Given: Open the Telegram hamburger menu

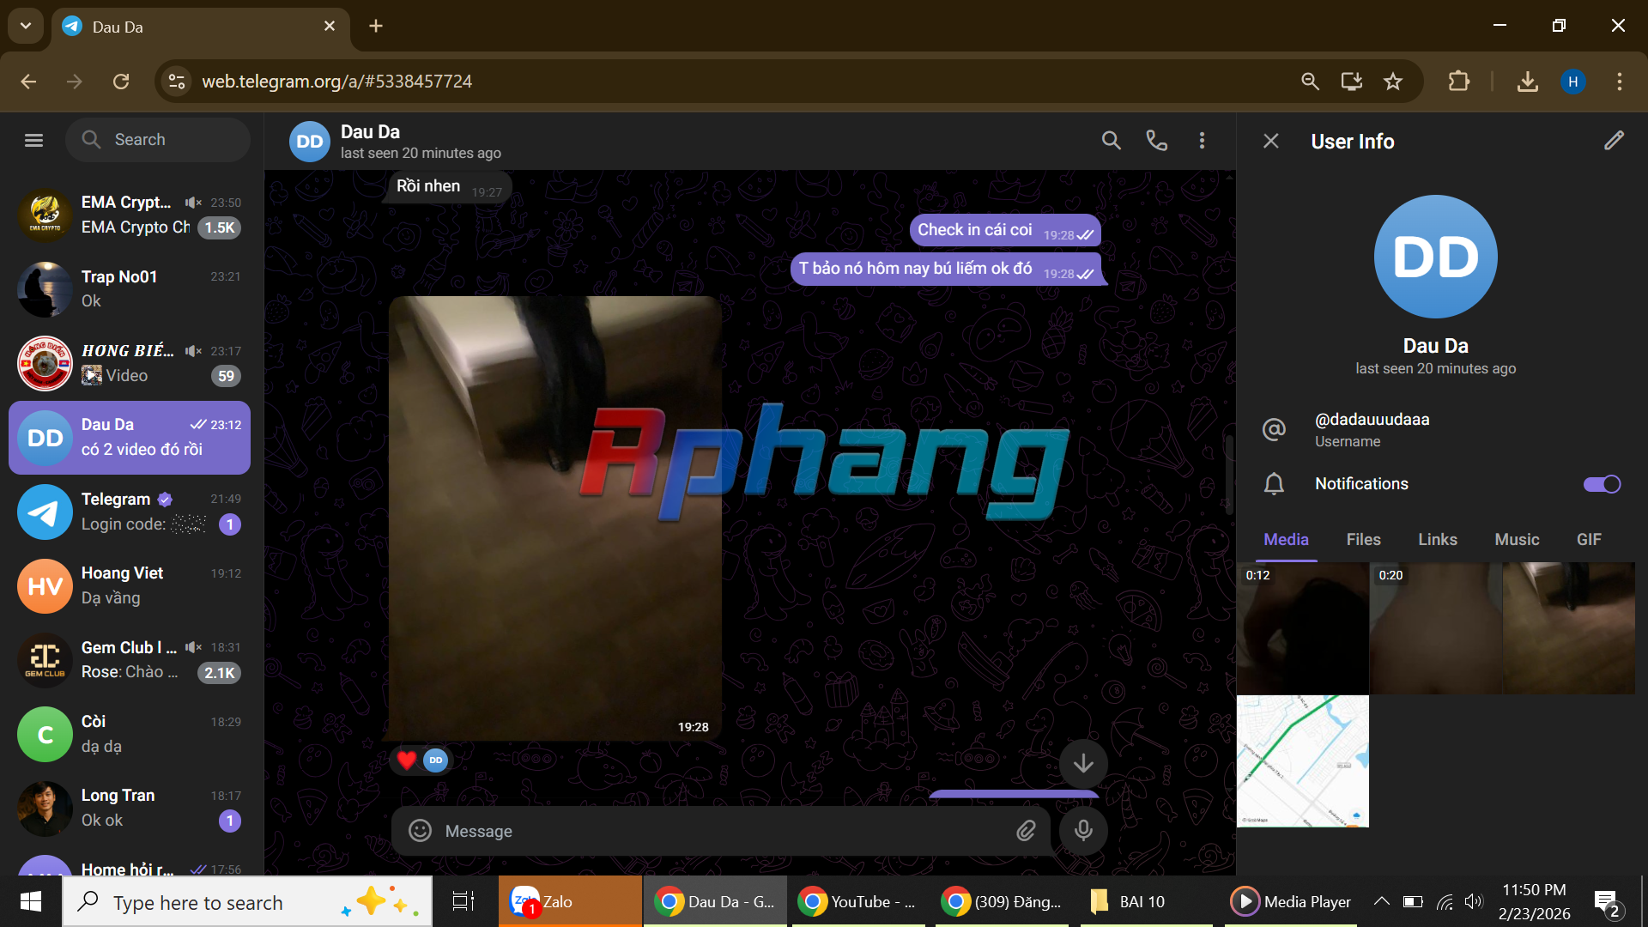Looking at the screenshot, I should (x=33, y=140).
